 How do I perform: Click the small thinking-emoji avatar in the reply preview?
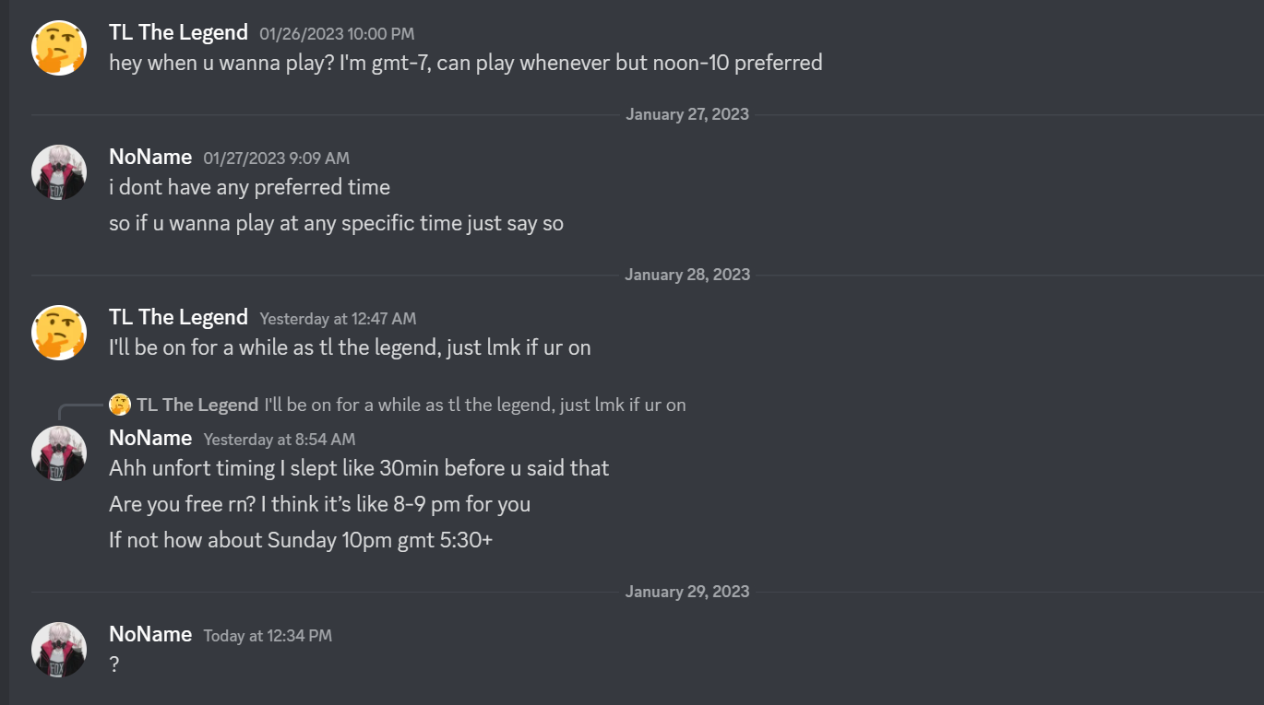pyautogui.click(x=120, y=405)
